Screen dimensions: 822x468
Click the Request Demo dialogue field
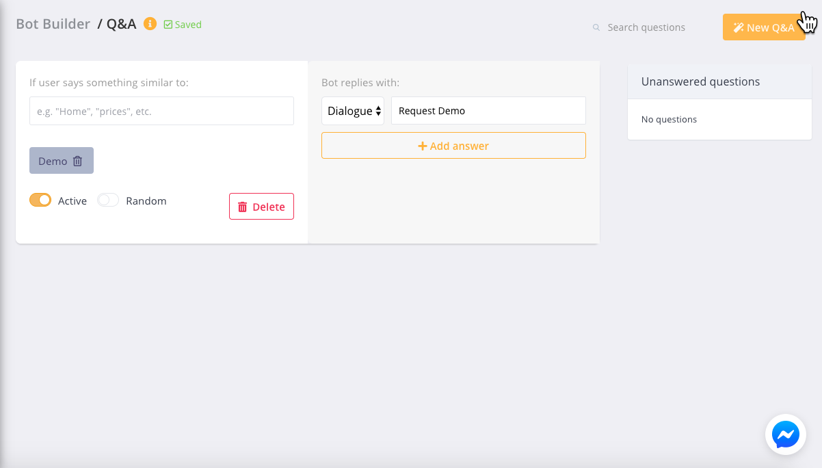tap(488, 110)
